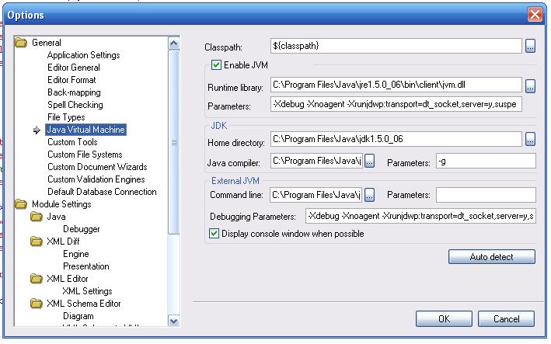
Task: Click the XML Diff folder icon
Action: (x=37, y=241)
